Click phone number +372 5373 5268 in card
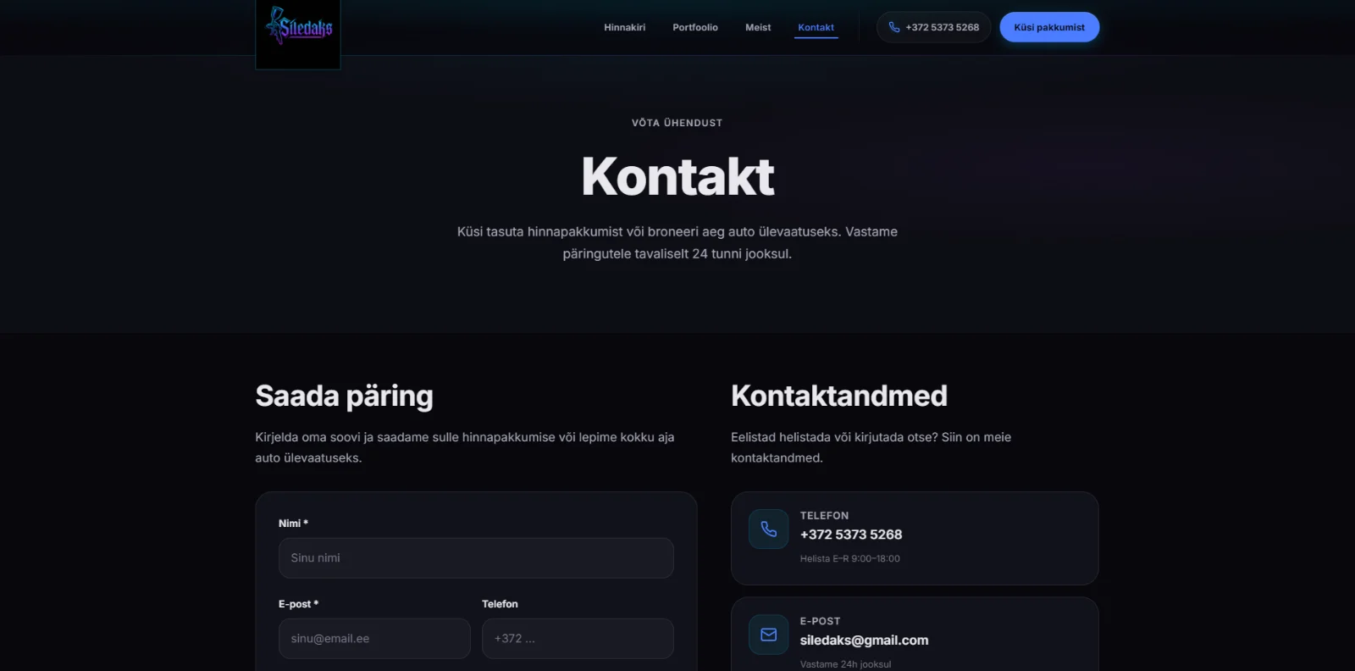1355x671 pixels. [x=851, y=535]
